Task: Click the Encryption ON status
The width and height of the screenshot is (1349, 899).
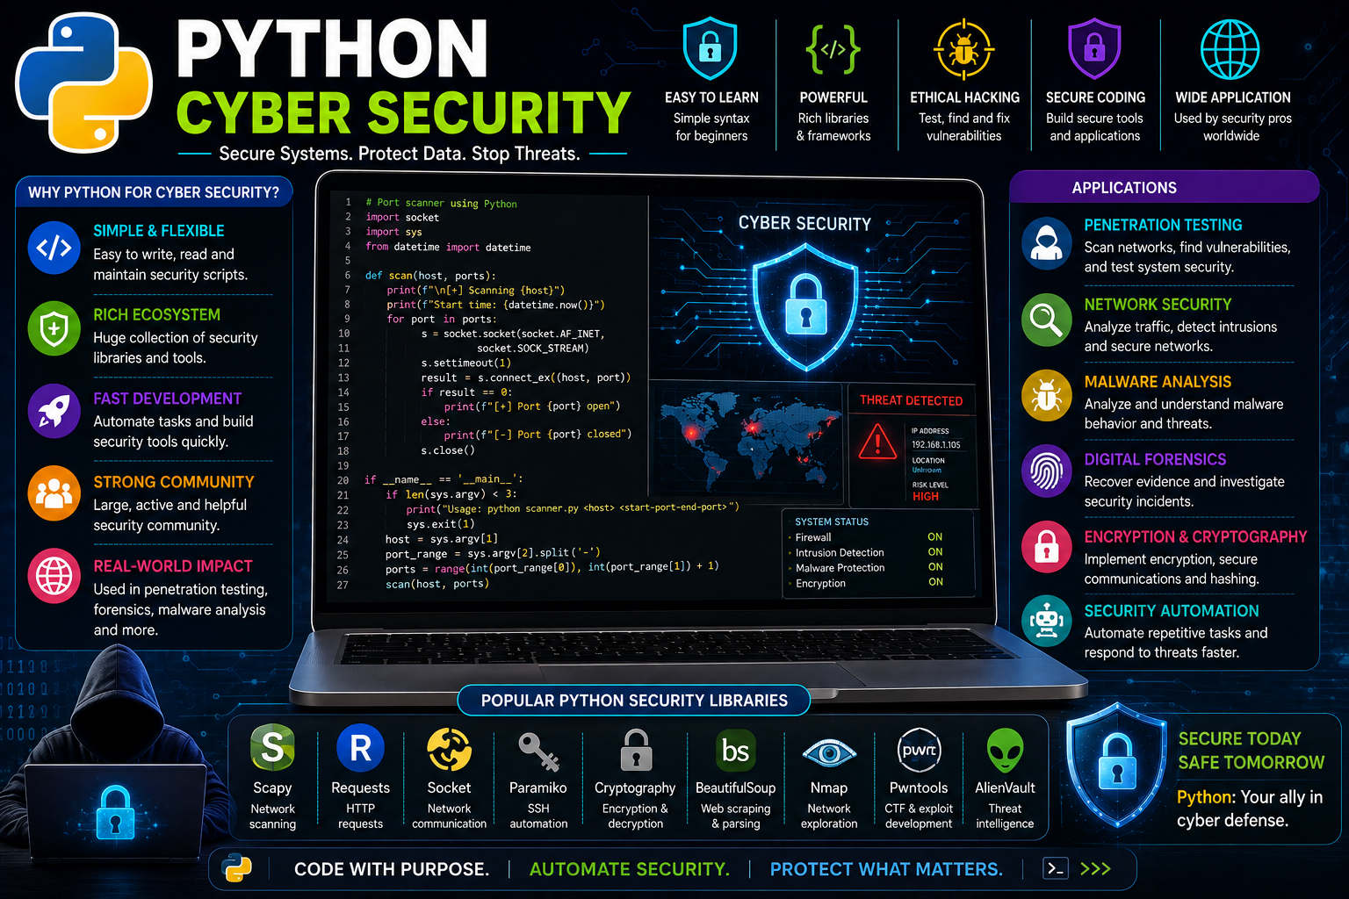Action: tap(935, 582)
